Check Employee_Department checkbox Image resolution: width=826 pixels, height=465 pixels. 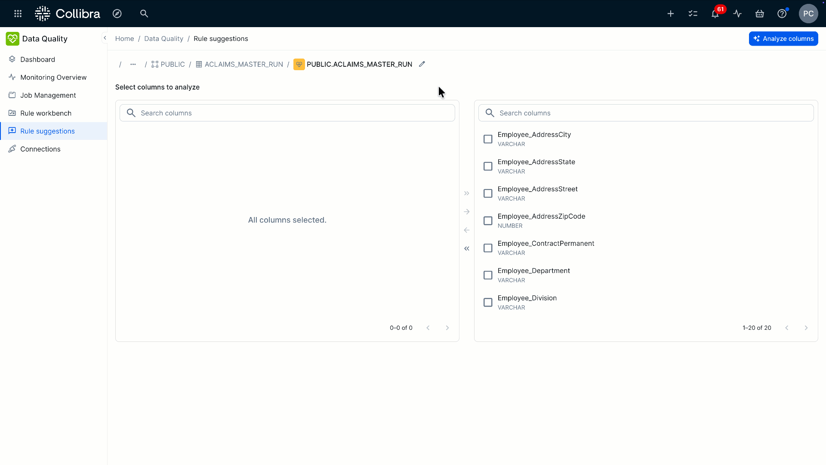(488, 275)
